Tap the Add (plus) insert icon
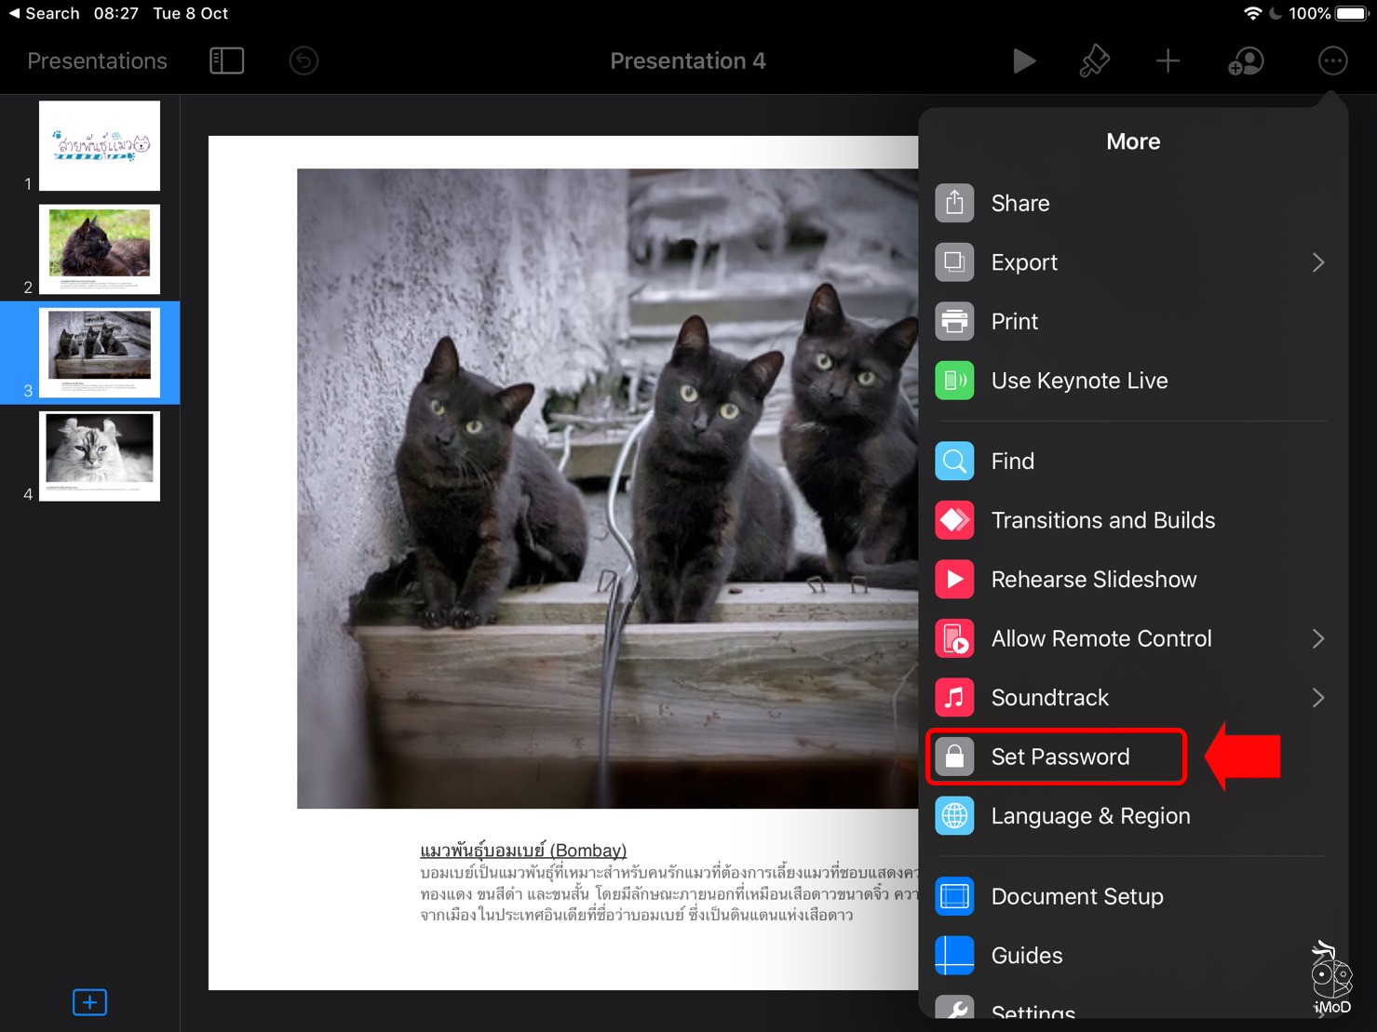This screenshot has height=1032, width=1377. click(1168, 61)
